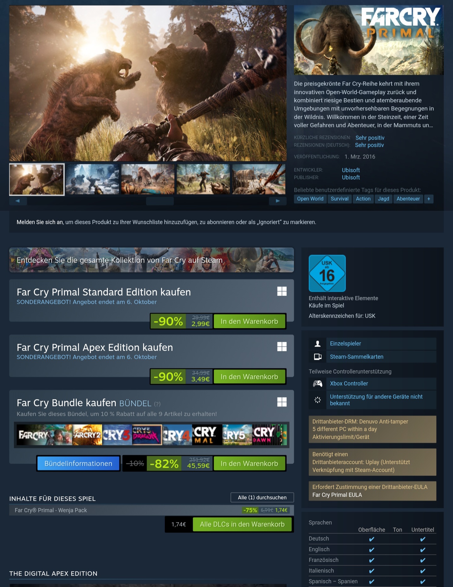Open recent reviews Sehr positiv link

370,138
